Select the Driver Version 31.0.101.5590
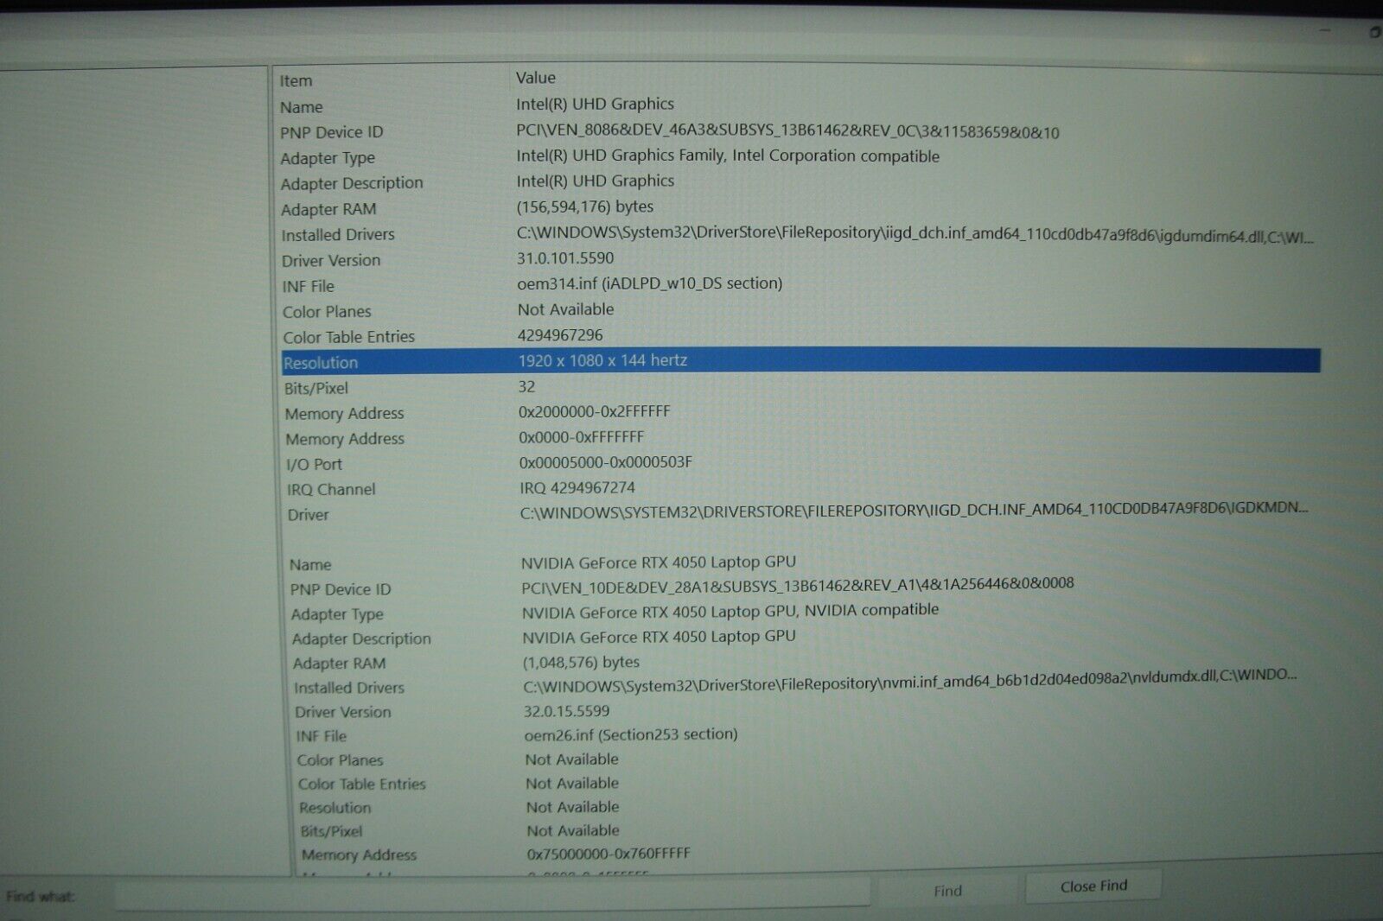This screenshot has width=1383, height=921. pyautogui.click(x=565, y=258)
